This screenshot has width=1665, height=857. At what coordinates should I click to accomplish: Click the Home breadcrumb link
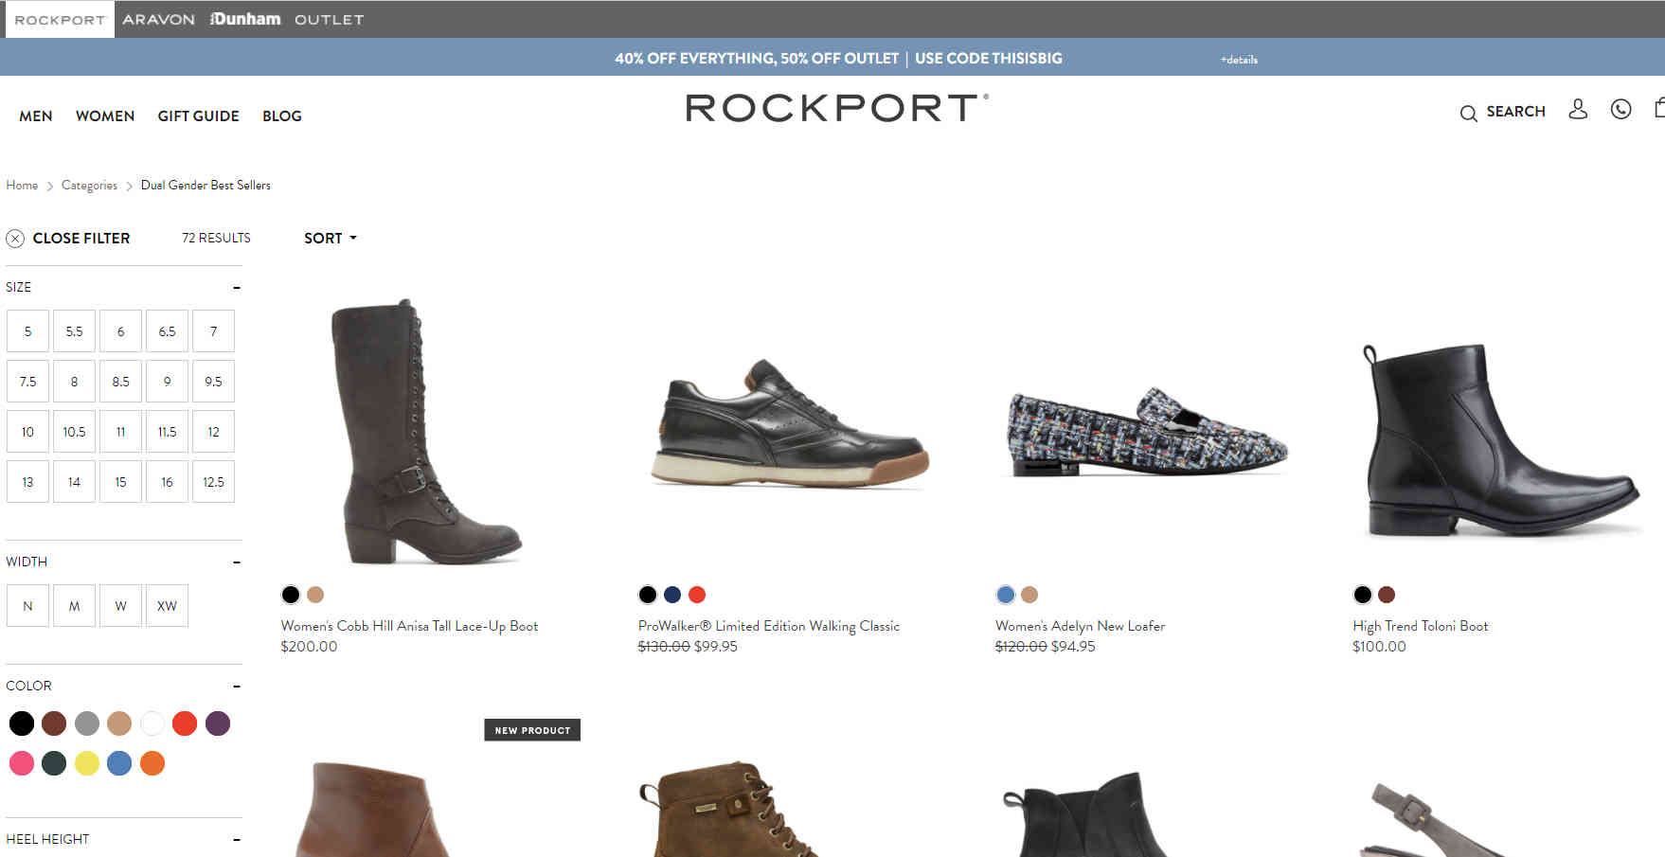click(x=22, y=186)
